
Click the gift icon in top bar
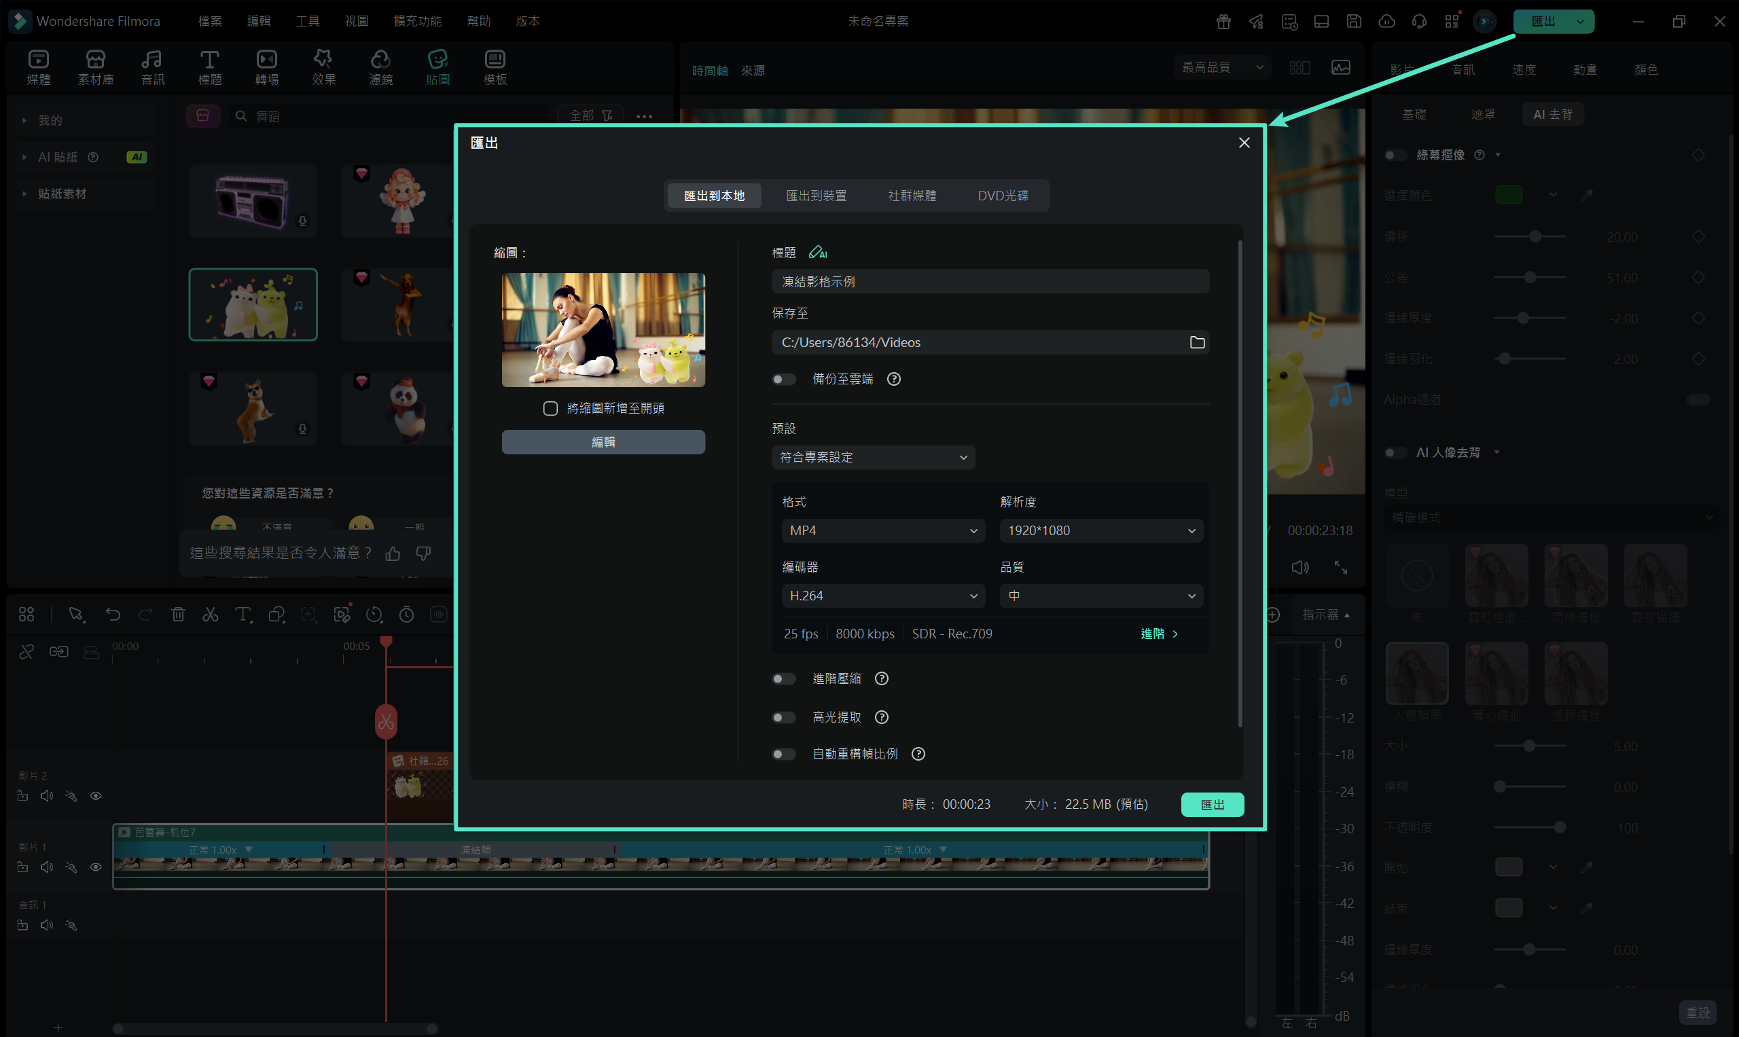tap(1223, 22)
